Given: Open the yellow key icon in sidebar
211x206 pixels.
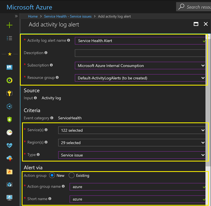Looking at the screenshot, I should [x=9, y=93].
